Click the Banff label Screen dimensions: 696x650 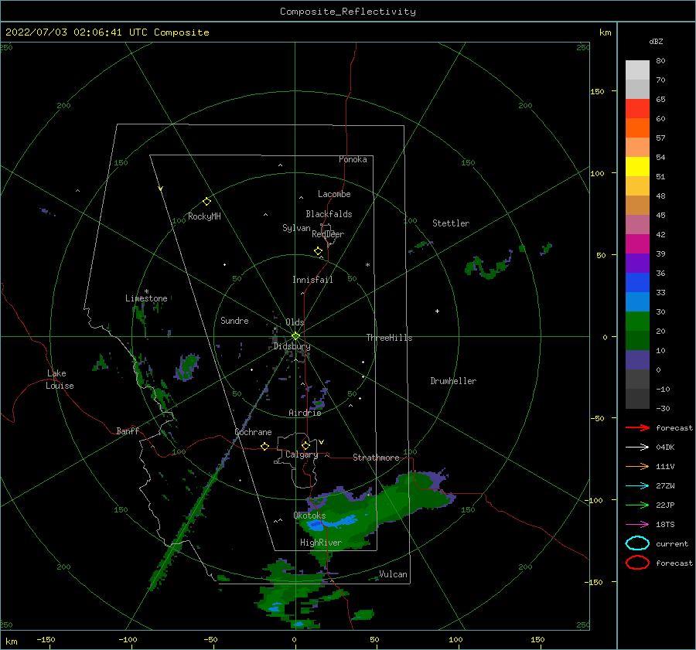click(128, 430)
